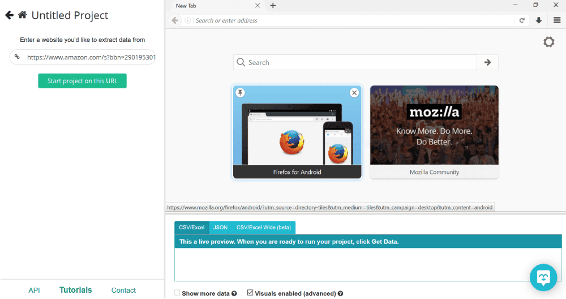The width and height of the screenshot is (566, 299).
Task: Open help icon next to Visuals enabled
Action: click(x=340, y=293)
